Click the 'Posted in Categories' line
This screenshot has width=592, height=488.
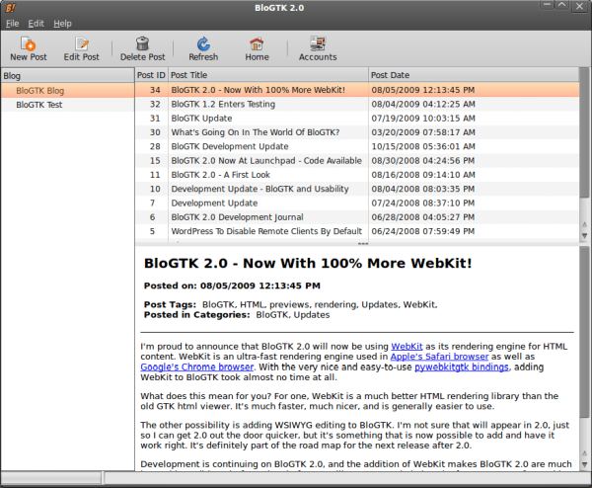coord(237,315)
